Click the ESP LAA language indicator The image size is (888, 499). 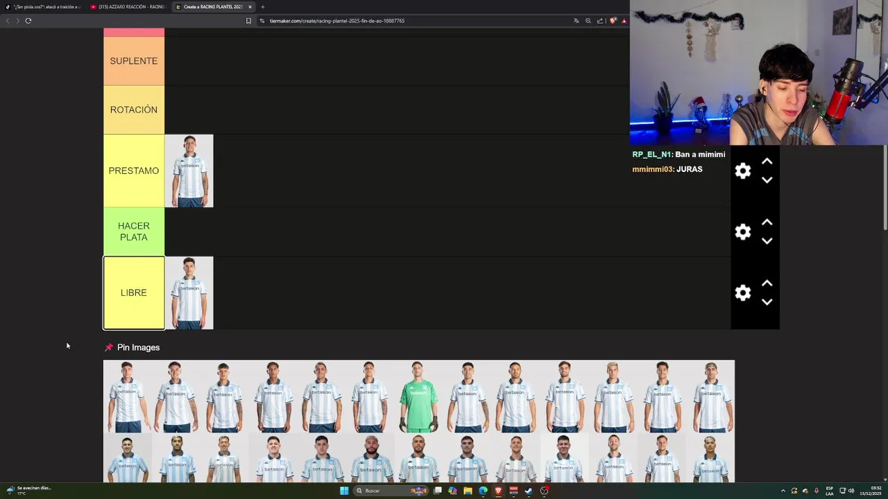pyautogui.click(x=830, y=491)
